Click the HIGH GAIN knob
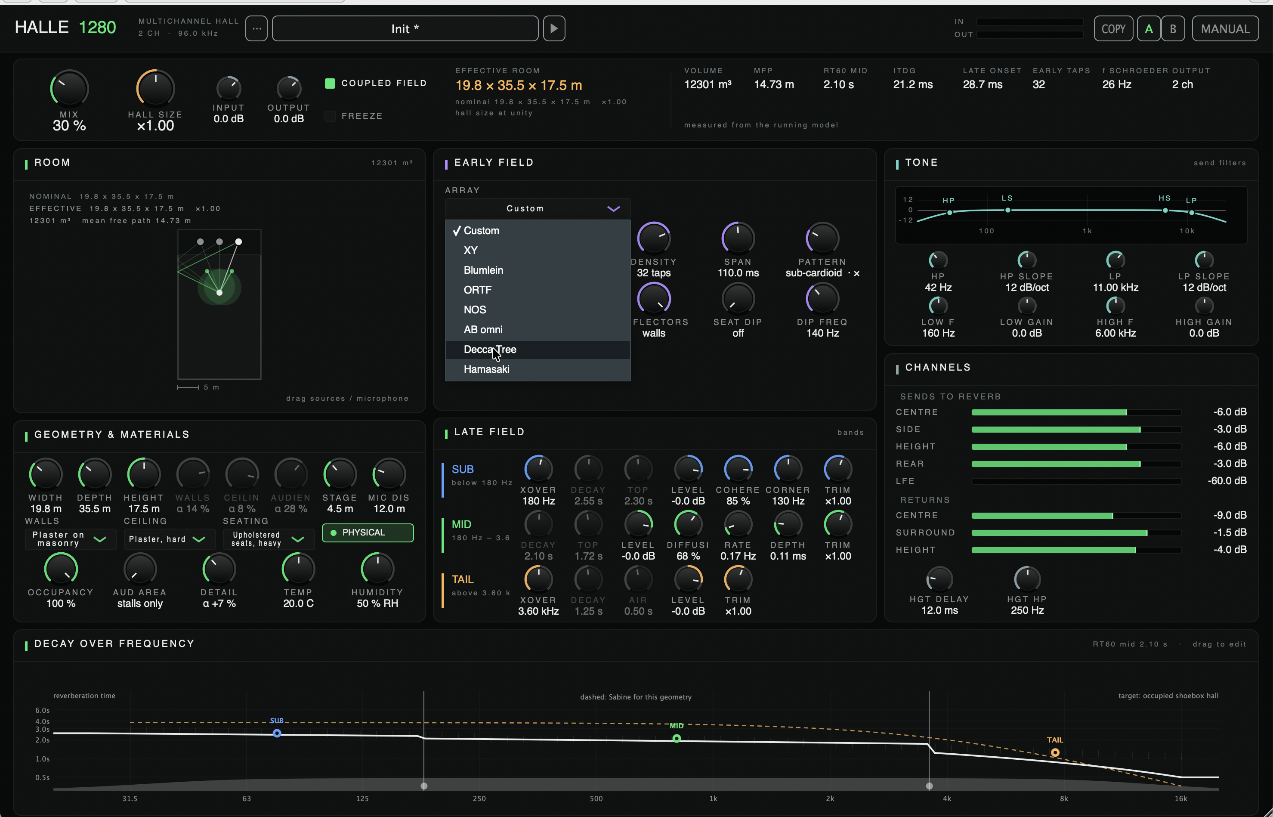Screen dimensions: 1273x817 point(1204,306)
